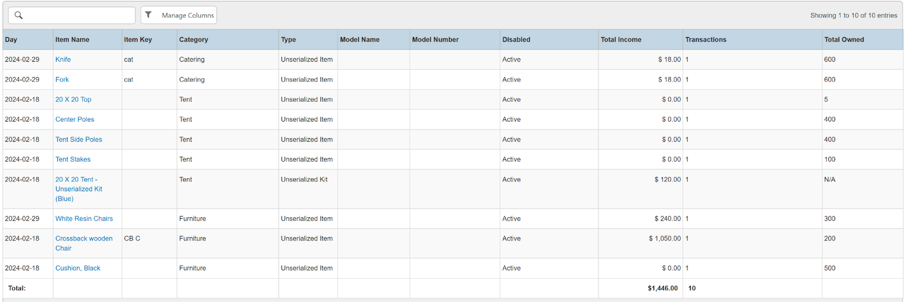Click the magnifying glass search icon
This screenshot has width=906, height=302.
19,15
